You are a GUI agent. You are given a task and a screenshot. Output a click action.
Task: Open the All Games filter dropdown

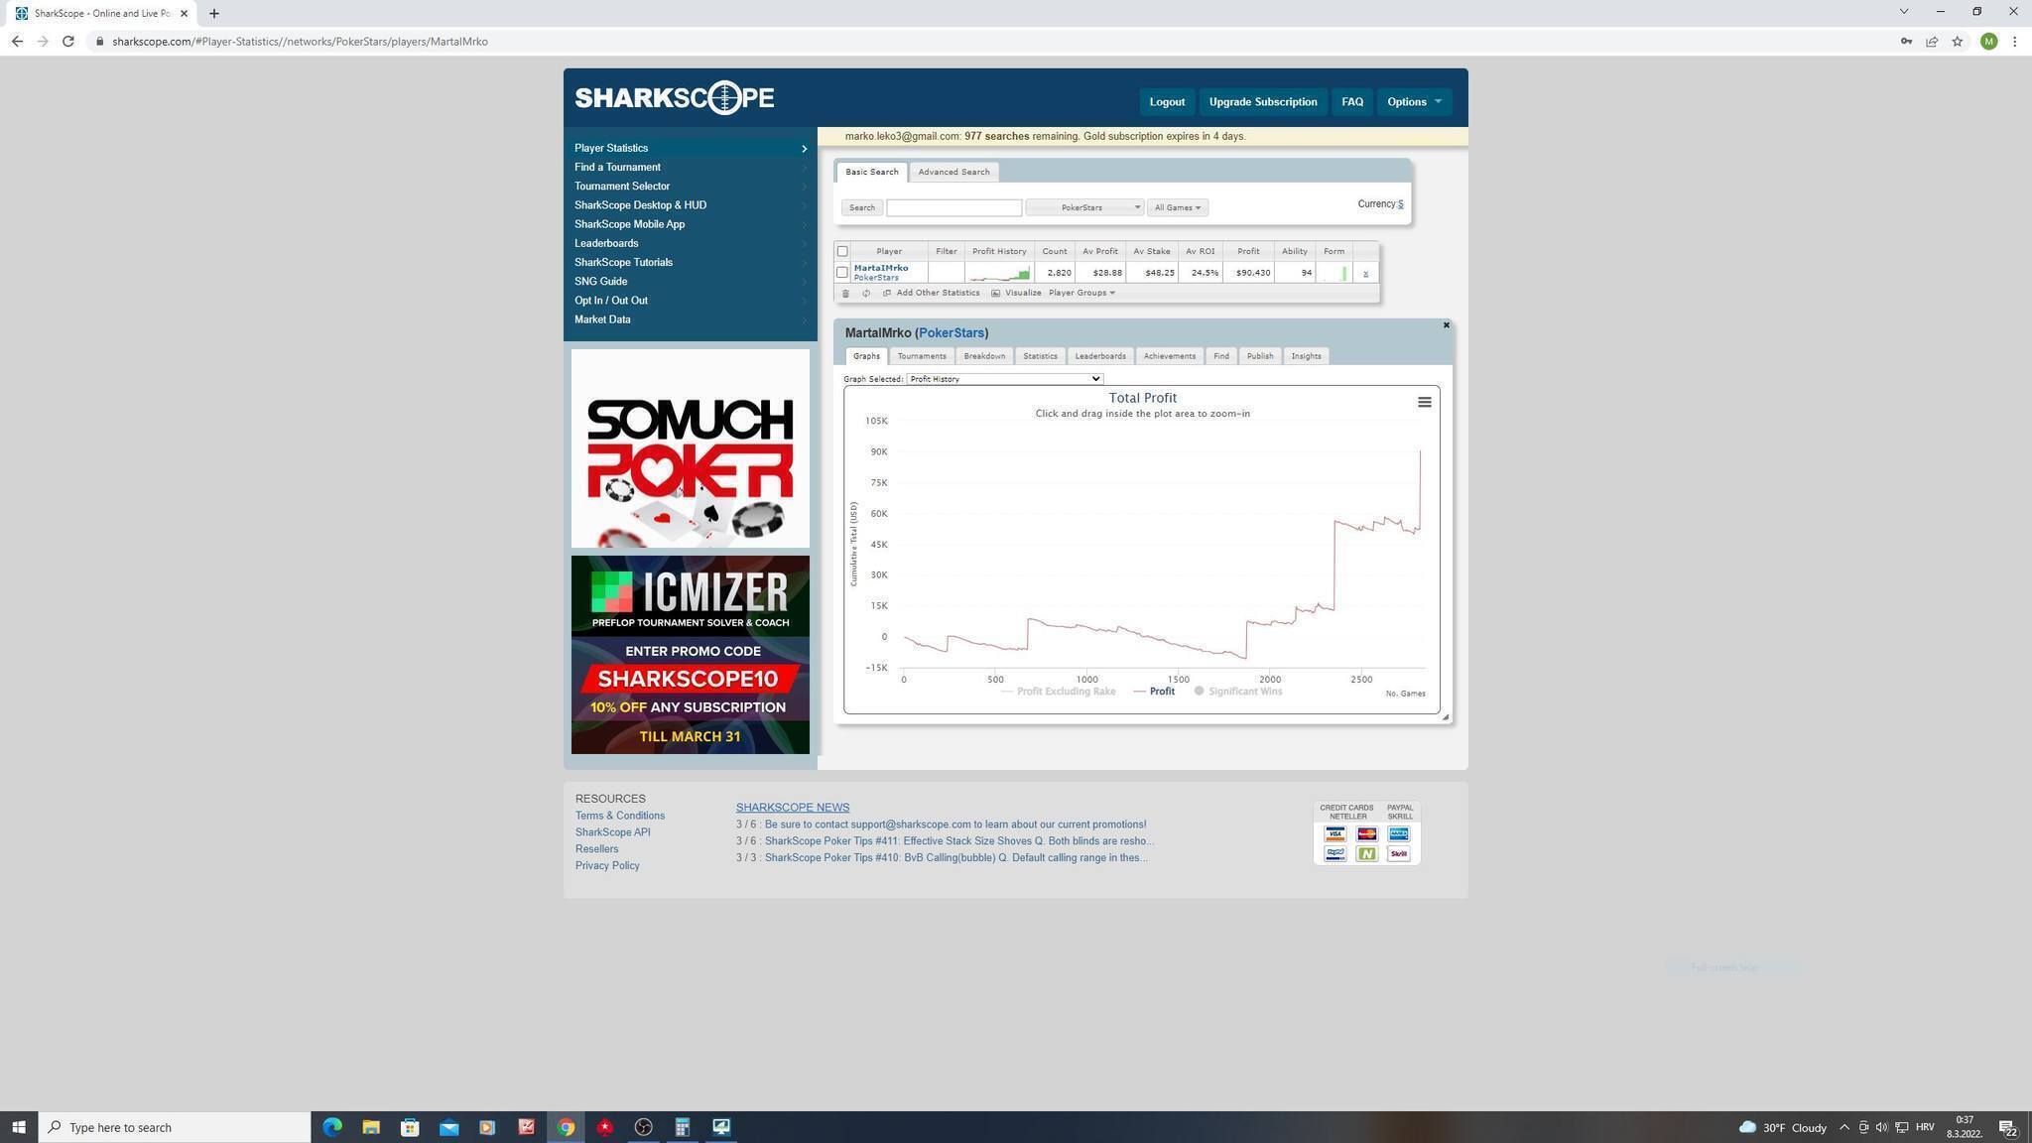1177,207
